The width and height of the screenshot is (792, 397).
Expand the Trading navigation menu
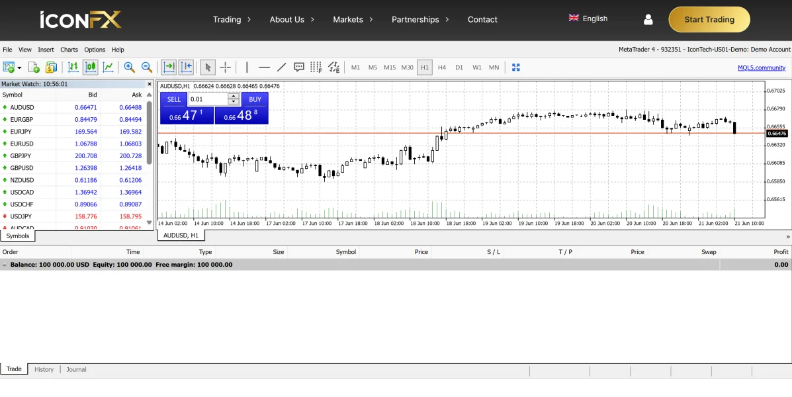[x=232, y=20]
